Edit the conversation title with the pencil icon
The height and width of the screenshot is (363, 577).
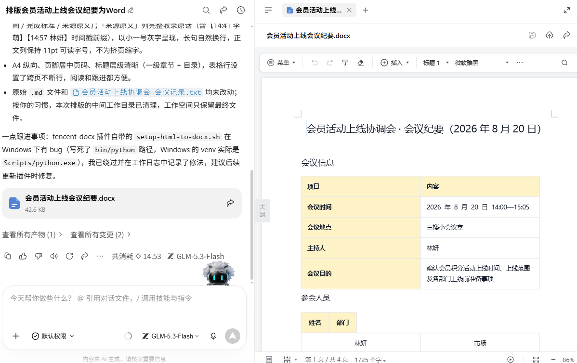[x=131, y=10]
